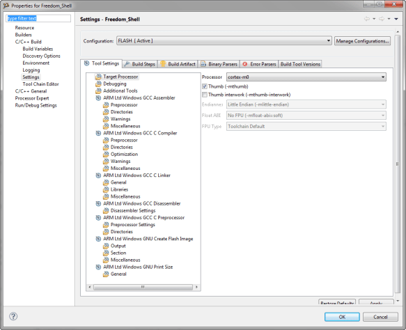The height and width of the screenshot is (330, 406).
Task: Switch to the Error Parsers tab
Action: (260, 64)
